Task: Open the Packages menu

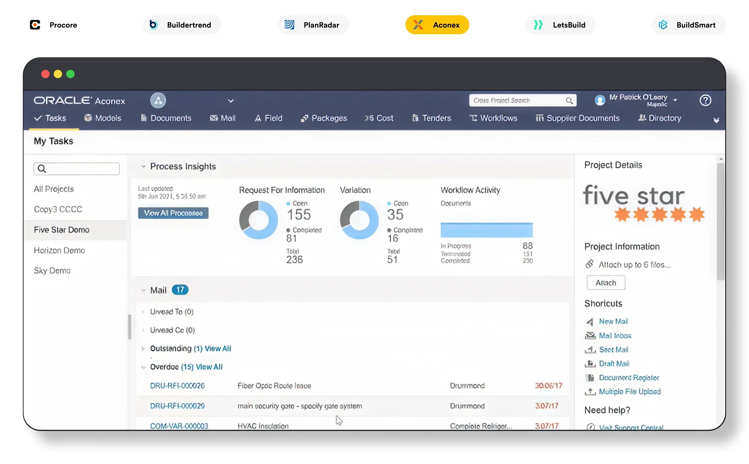Action: coord(324,118)
